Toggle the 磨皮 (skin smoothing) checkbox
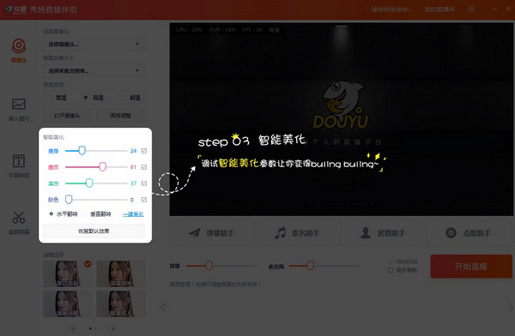Screen dimensions: 515x336 pyautogui.click(x=144, y=167)
